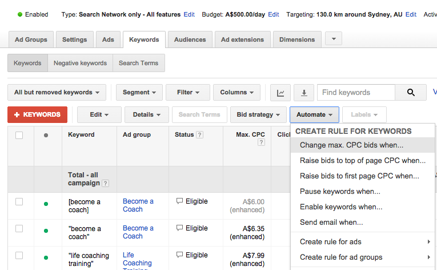
Task: Click speech bubble icon for [become a coach]
Action: point(180,201)
